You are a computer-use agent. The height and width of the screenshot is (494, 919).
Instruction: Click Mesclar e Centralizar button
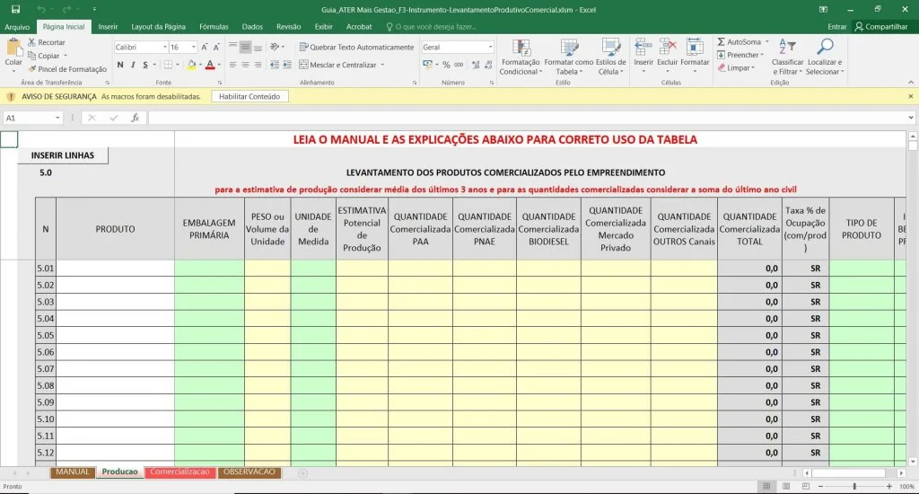point(342,65)
